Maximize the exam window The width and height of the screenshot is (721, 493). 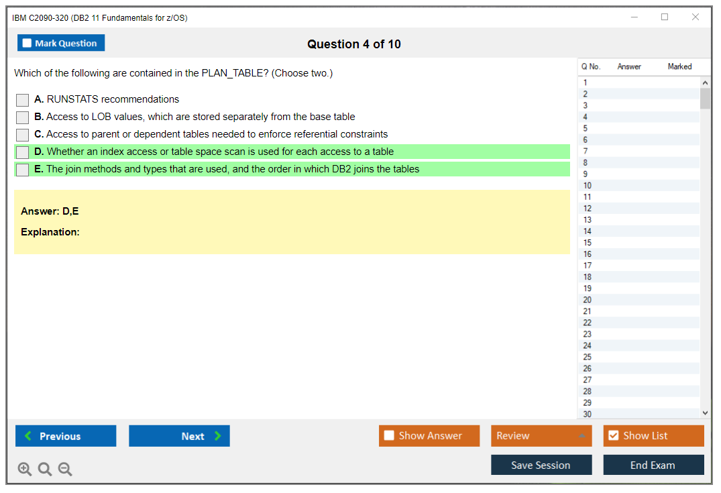coord(665,17)
